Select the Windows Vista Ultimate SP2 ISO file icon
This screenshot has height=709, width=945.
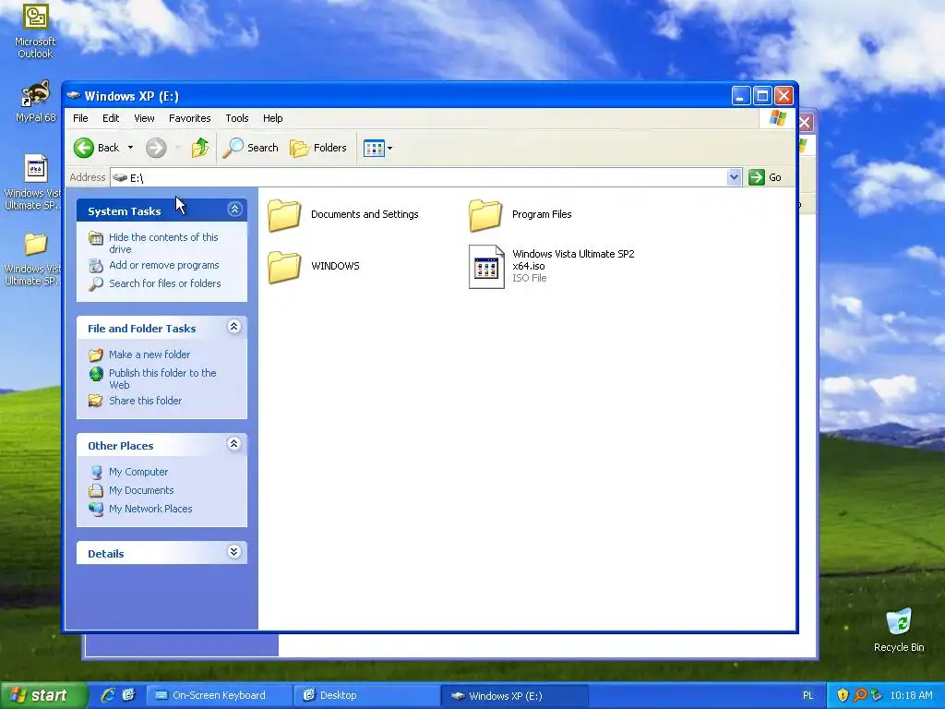point(486,267)
